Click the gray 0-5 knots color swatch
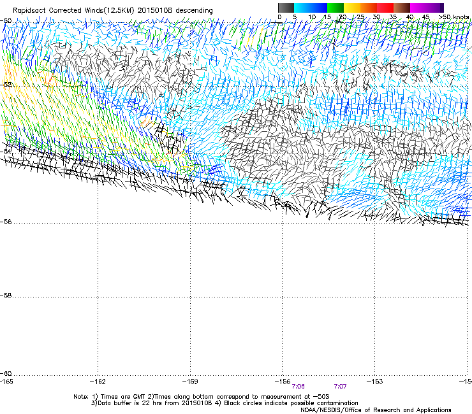Viewport: 472px width, 414px height. [x=286, y=8]
